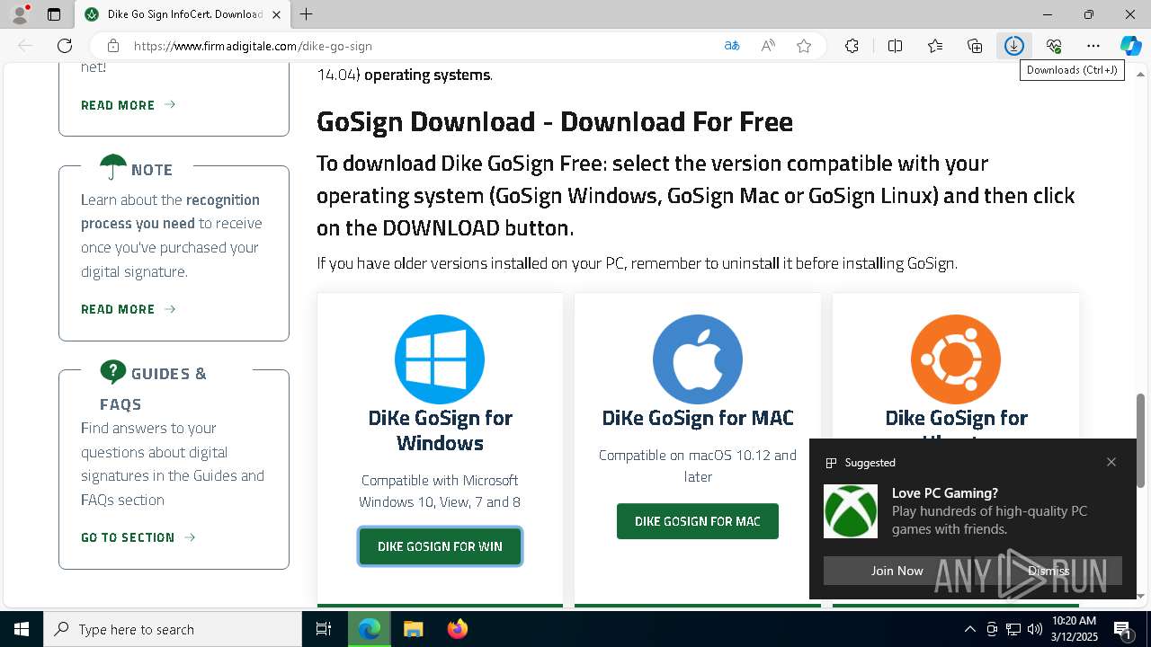This screenshot has width=1151, height=647.
Task: Select the Dike Go Sign InfoCert tab
Action: click(183, 14)
